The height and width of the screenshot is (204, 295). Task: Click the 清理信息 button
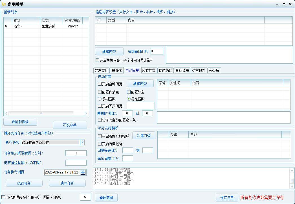click(106, 198)
